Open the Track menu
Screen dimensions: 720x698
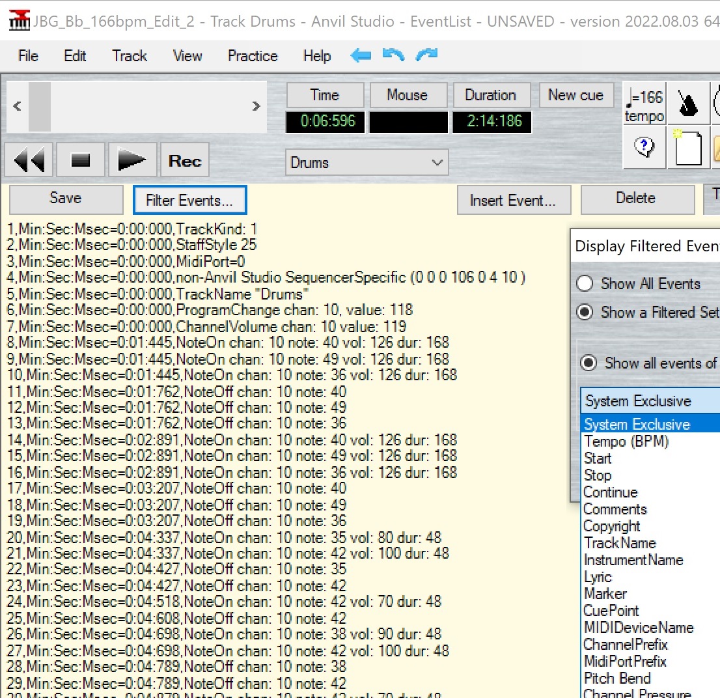[130, 56]
